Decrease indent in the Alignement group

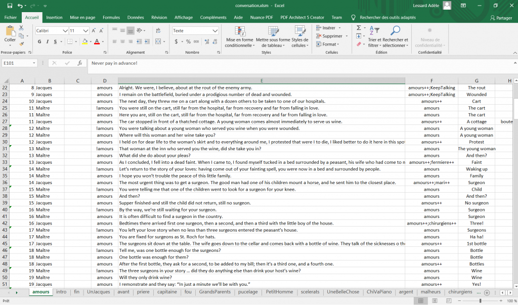(139, 41)
